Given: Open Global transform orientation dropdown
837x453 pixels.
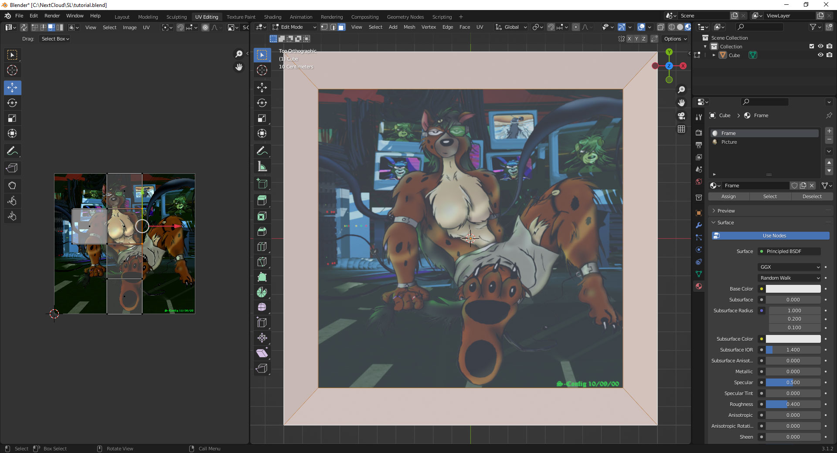Looking at the screenshot, I should click(511, 27).
